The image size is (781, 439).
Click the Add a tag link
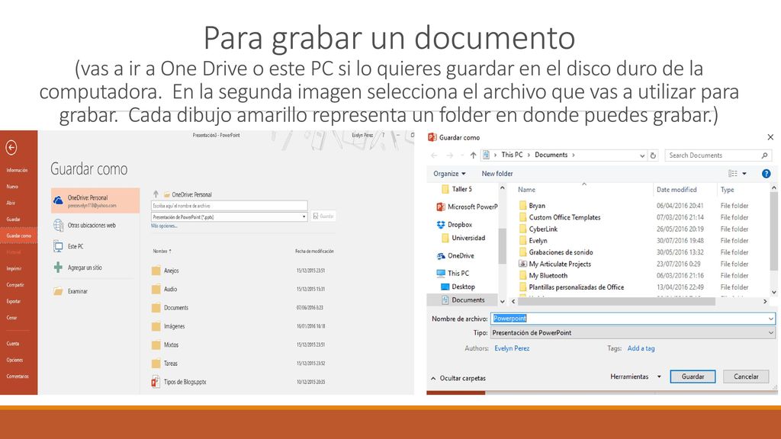[641, 348]
